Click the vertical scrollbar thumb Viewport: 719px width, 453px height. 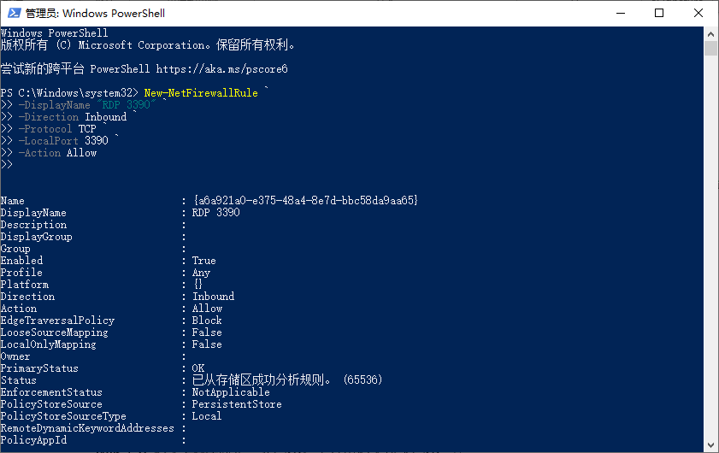[x=710, y=48]
